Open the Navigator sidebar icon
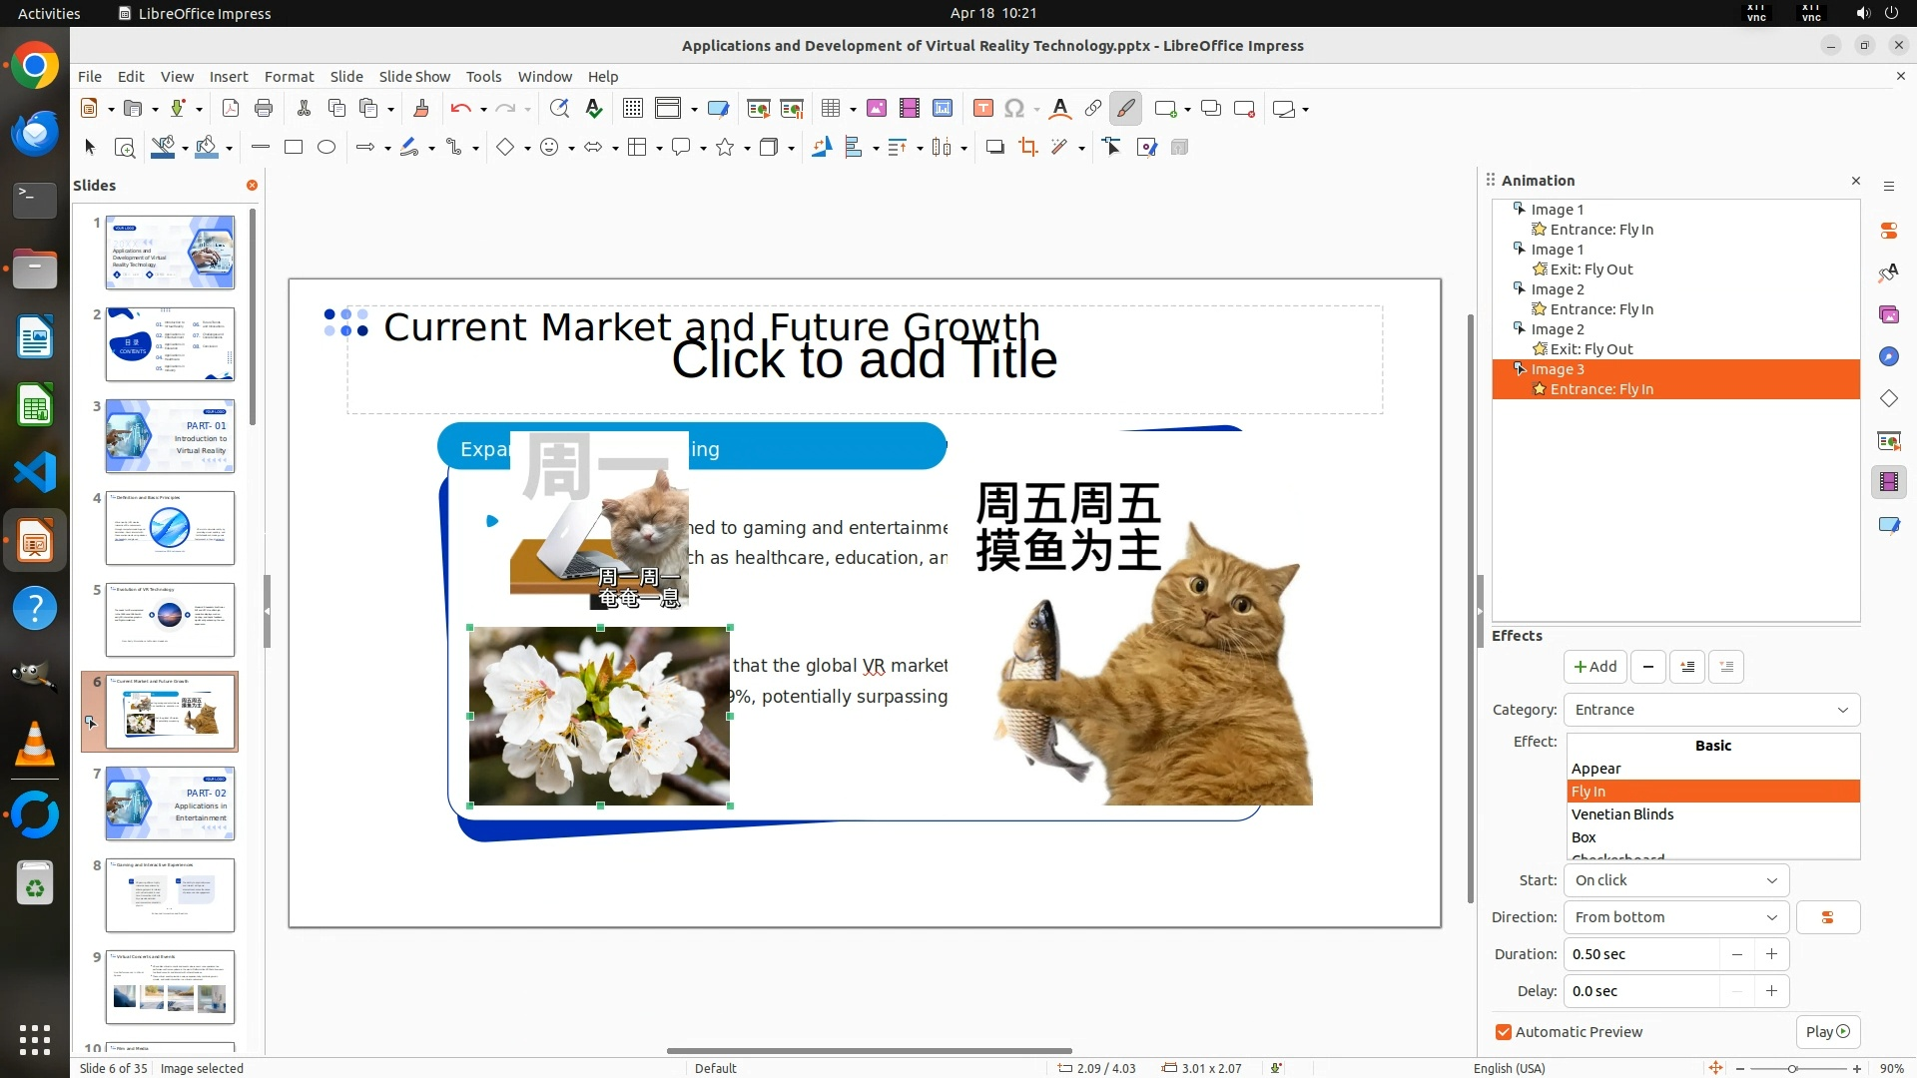Screen dimensions: 1917x1078 click(1888, 356)
